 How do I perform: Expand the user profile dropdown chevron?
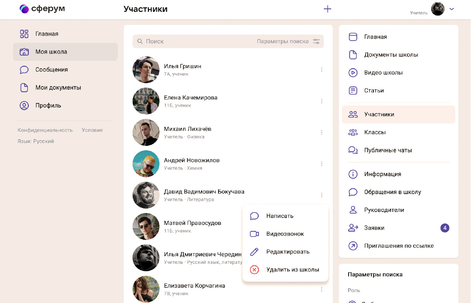point(452,9)
